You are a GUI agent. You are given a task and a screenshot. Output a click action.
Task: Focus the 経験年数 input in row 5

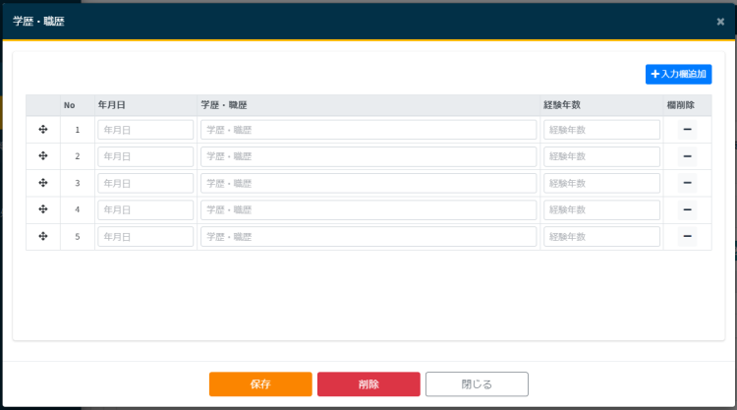coord(601,236)
